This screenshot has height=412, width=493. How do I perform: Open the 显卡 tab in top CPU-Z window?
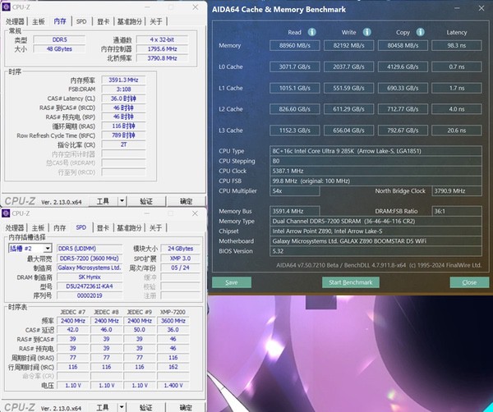pos(103,21)
